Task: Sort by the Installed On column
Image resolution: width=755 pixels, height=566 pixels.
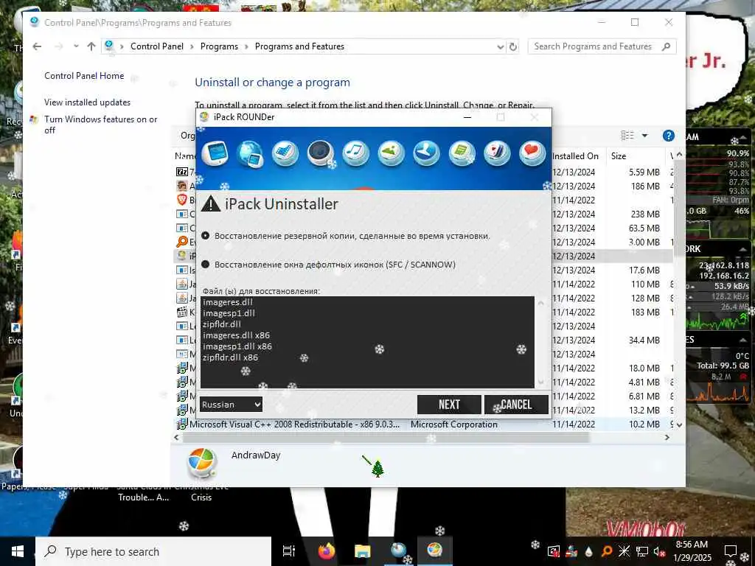Action: tap(575, 156)
